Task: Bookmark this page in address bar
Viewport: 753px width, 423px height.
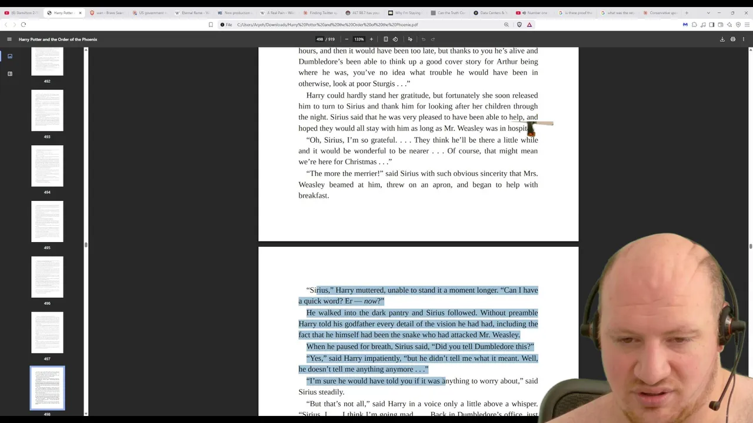Action: coord(211,25)
